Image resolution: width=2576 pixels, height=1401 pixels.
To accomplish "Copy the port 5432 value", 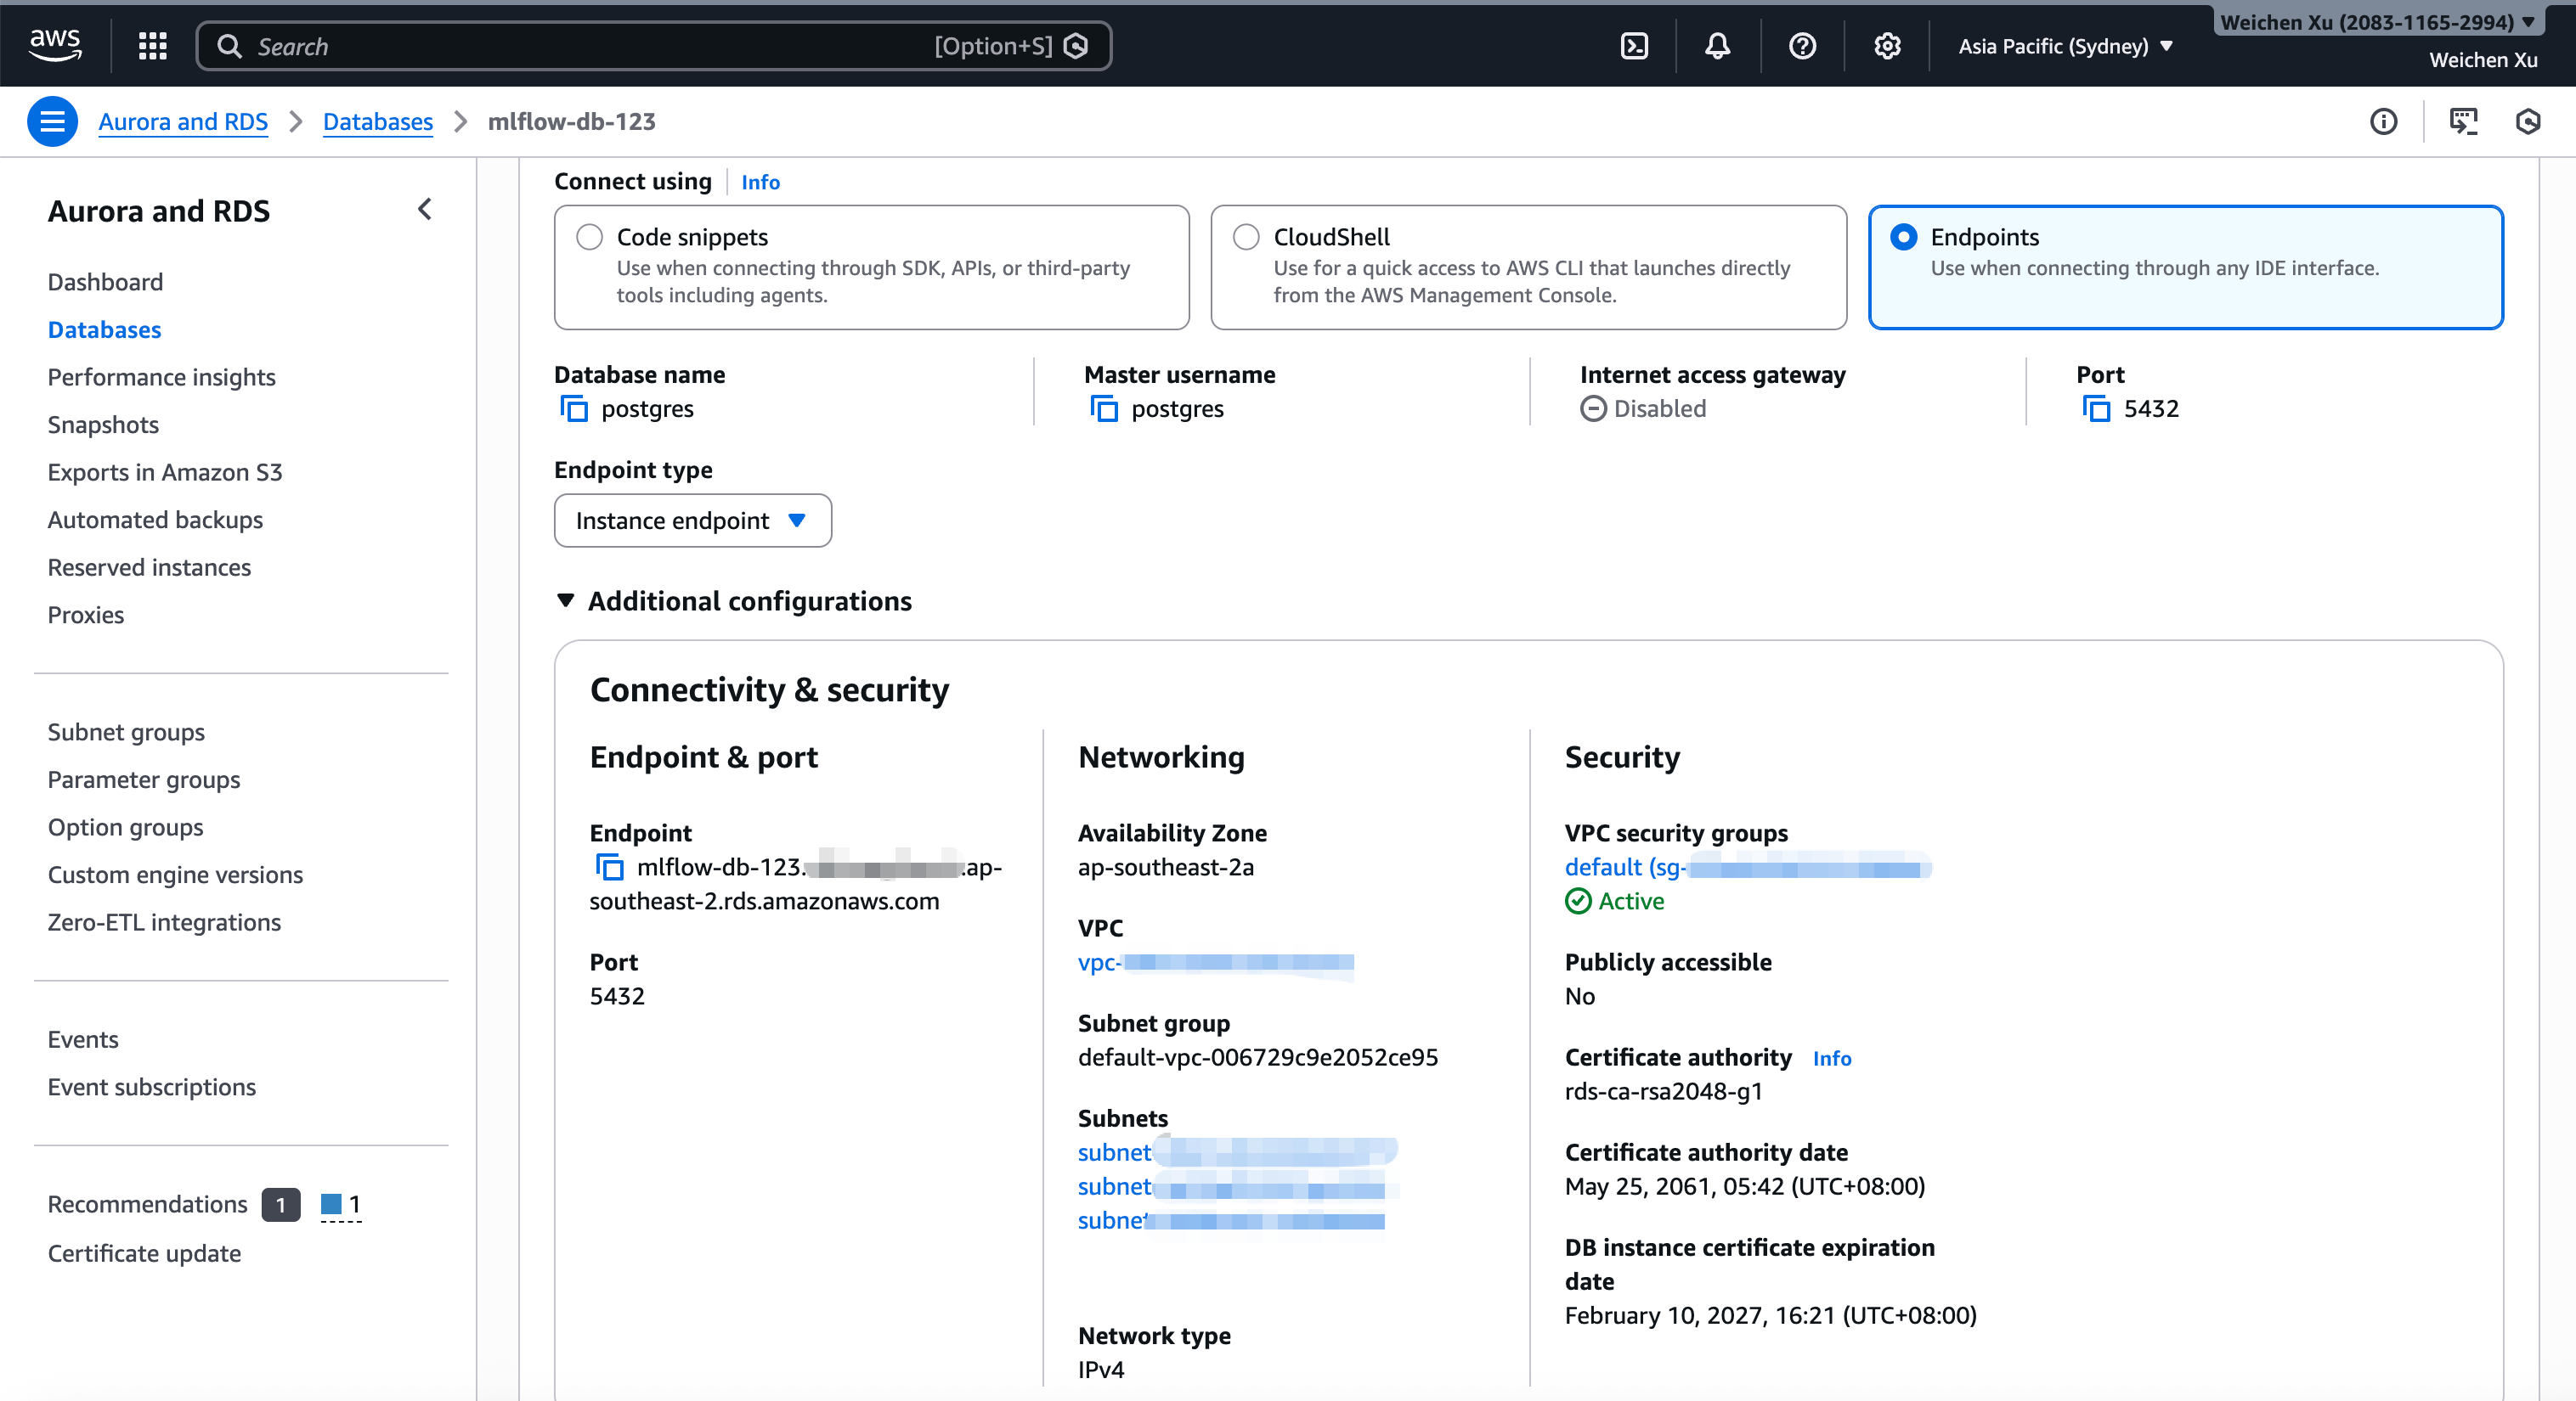I will 2096,408.
